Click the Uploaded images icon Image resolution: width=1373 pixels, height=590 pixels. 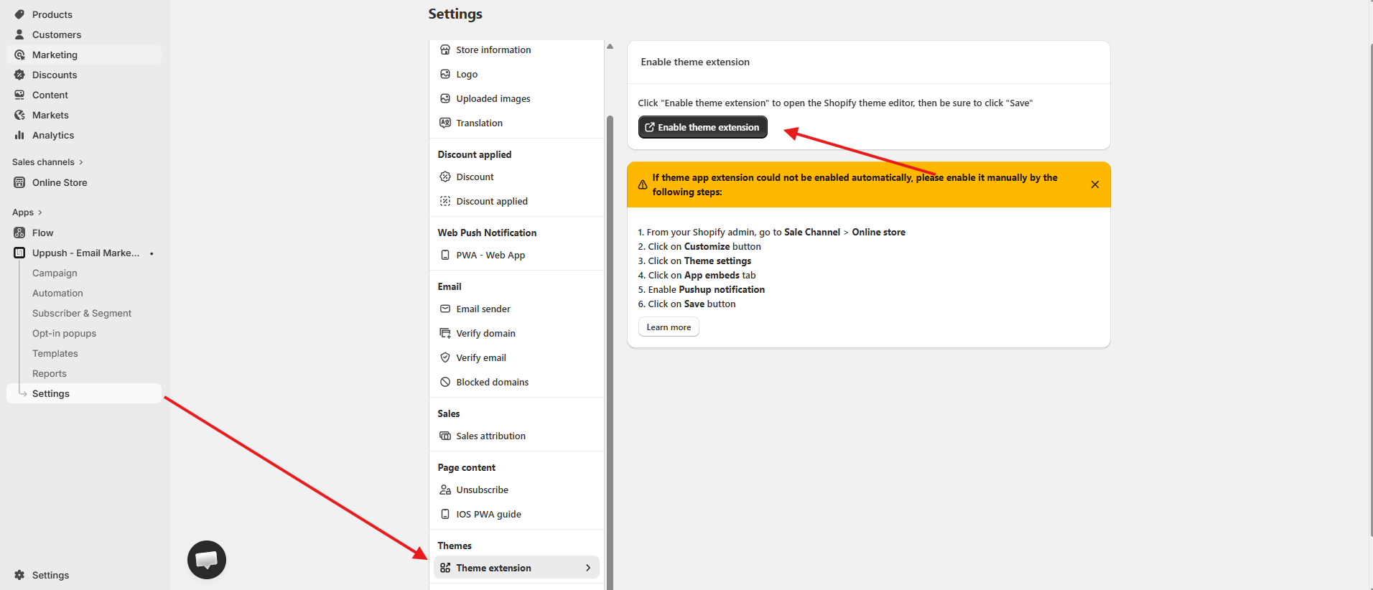(445, 98)
